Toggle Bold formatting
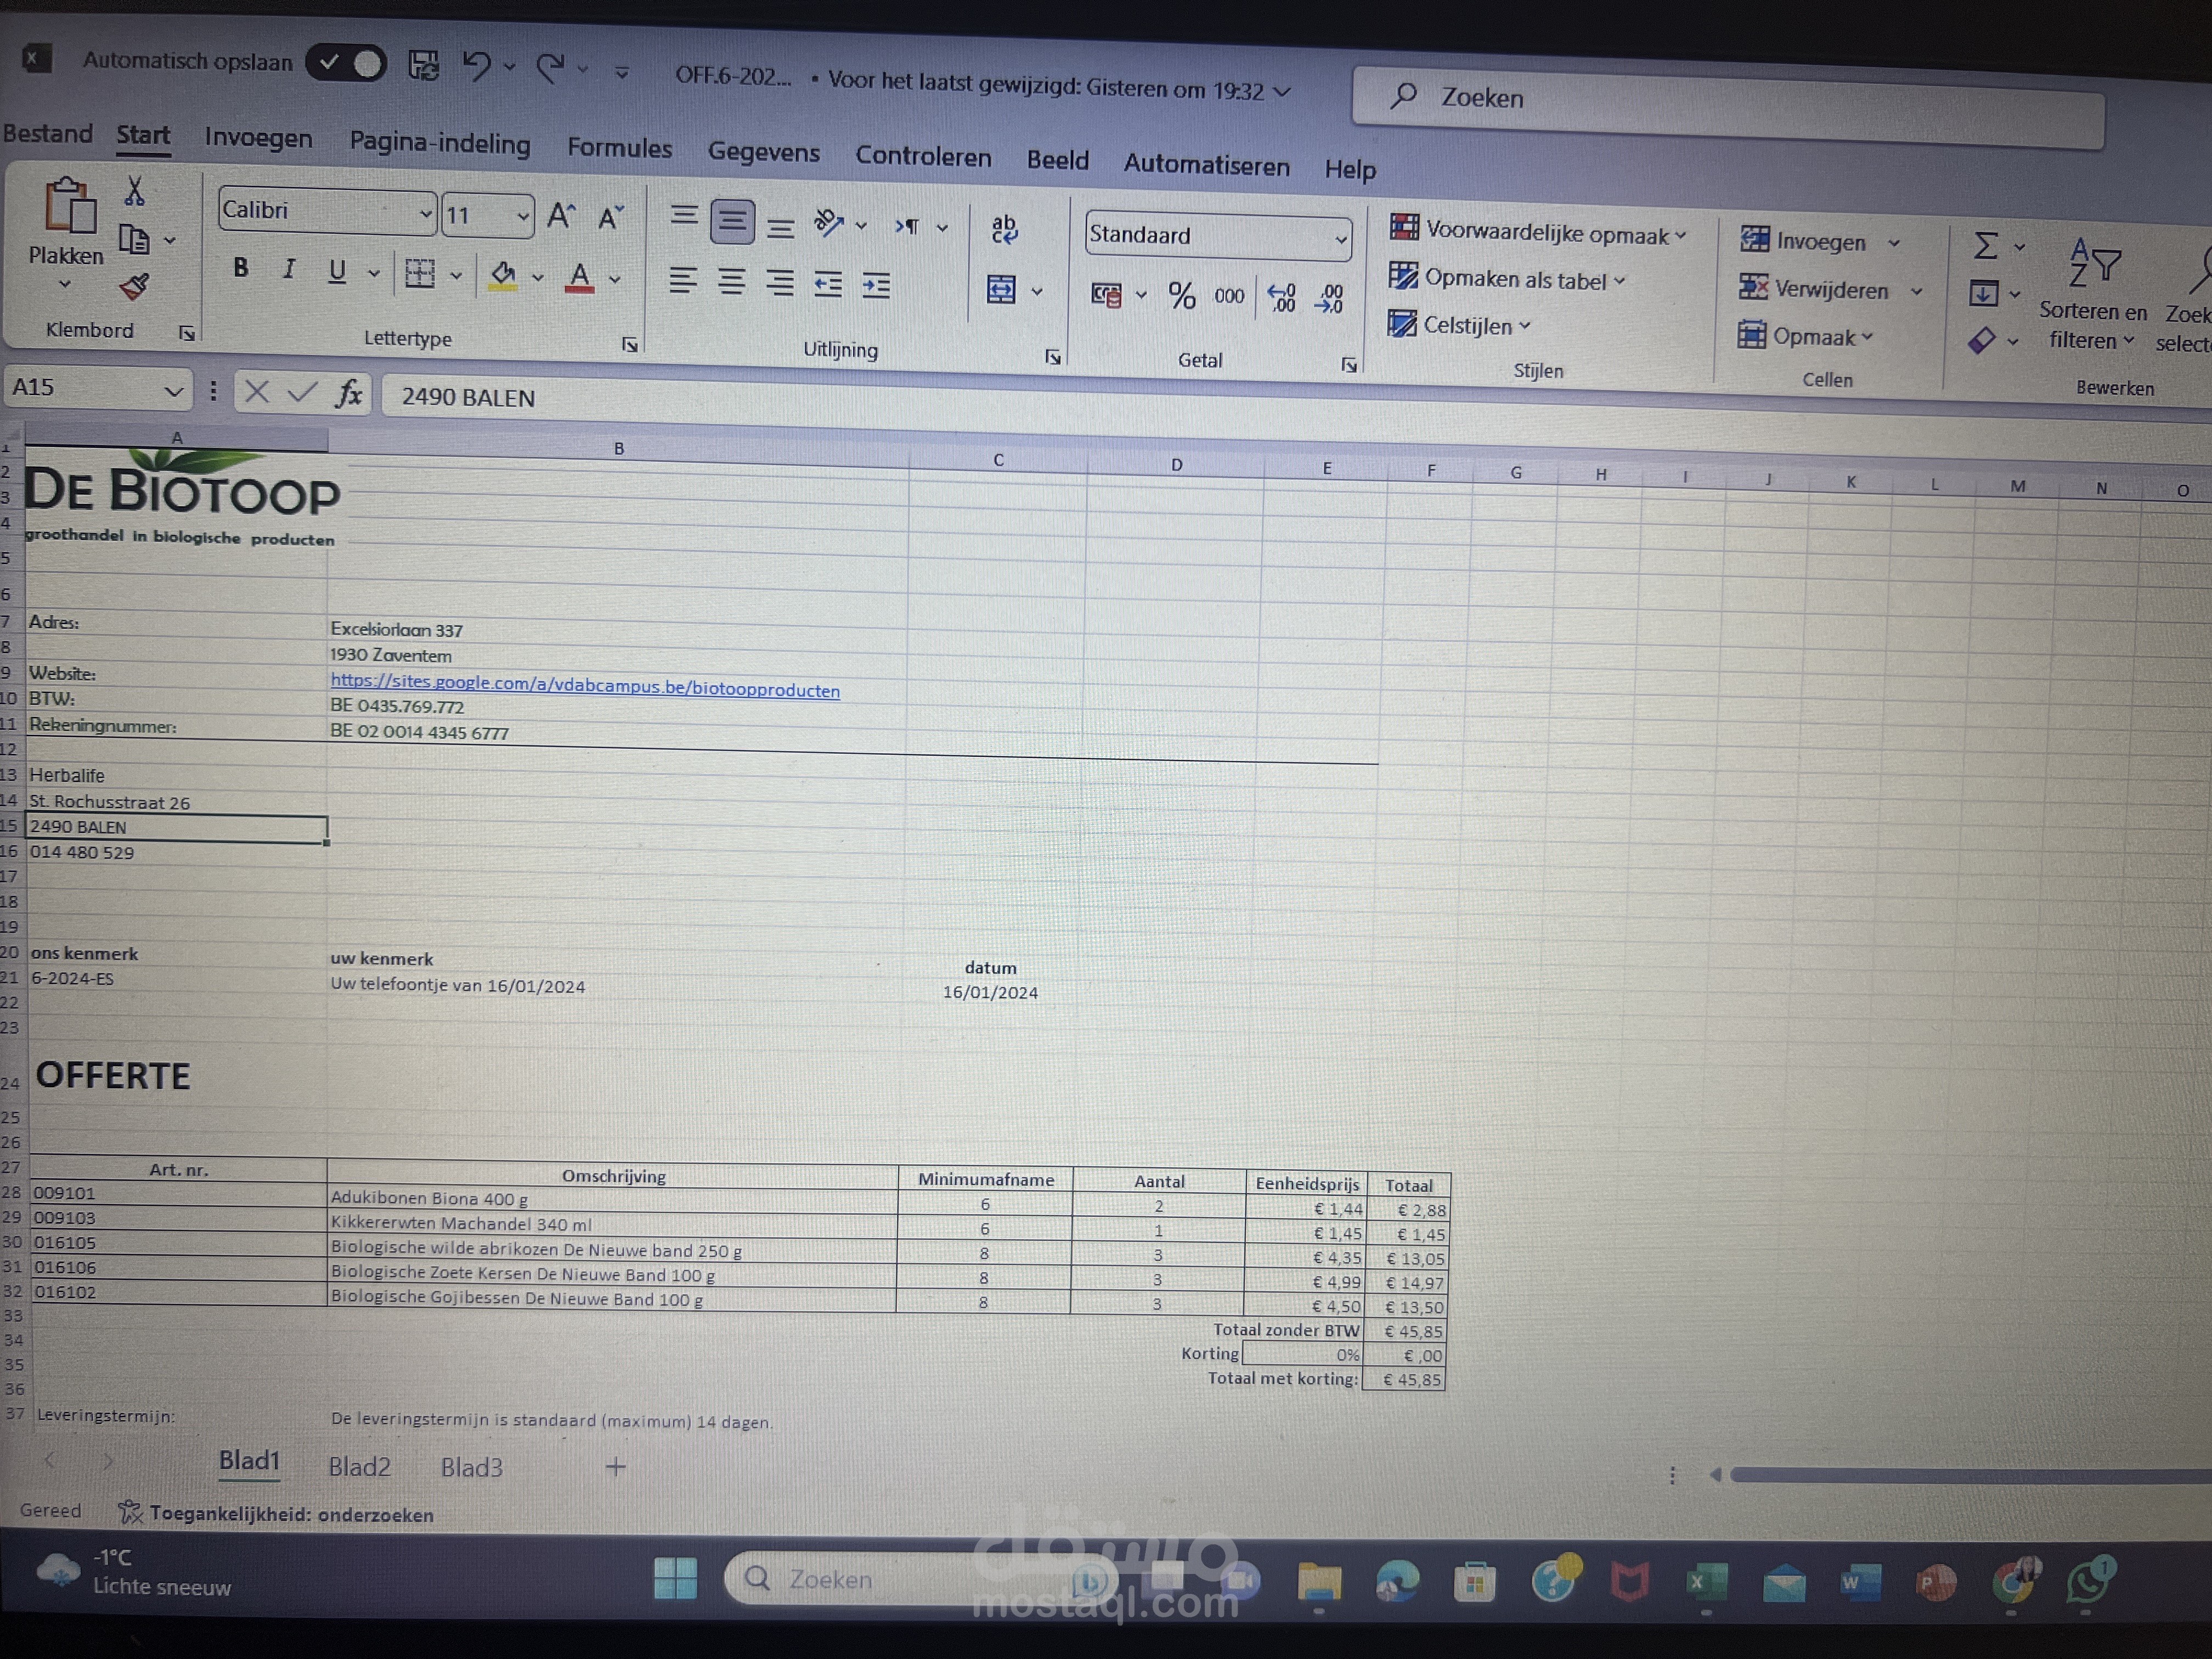 coord(240,268)
